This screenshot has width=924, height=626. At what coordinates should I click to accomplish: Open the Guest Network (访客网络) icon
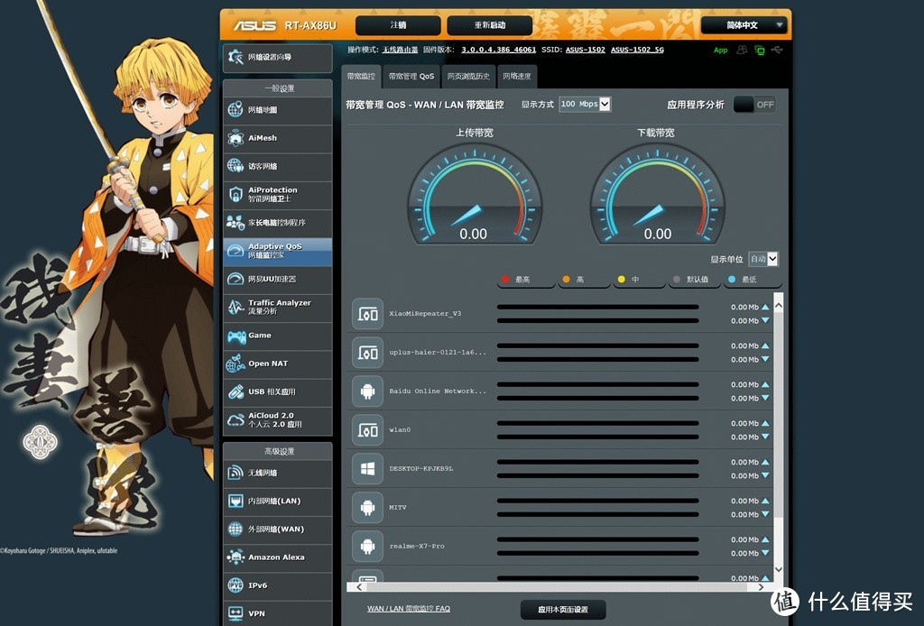tap(236, 166)
